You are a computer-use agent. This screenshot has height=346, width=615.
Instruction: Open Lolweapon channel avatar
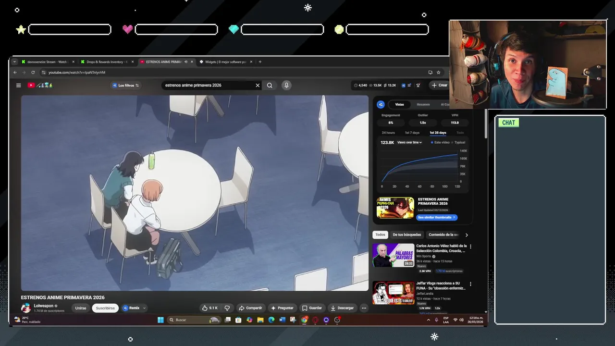(25, 308)
